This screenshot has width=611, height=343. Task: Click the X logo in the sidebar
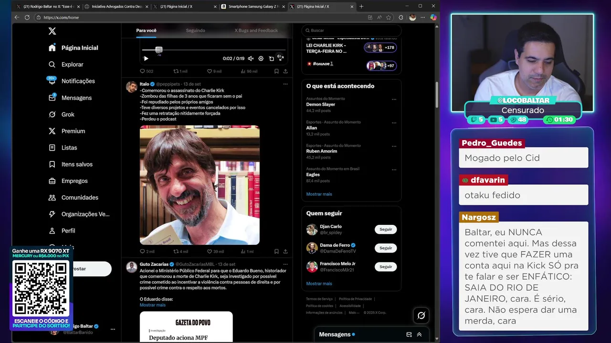[x=53, y=31]
